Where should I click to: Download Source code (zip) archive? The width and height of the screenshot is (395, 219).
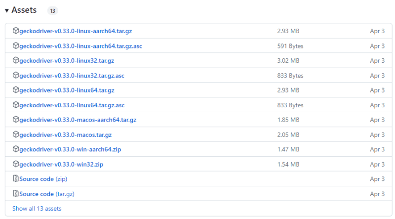[x=43, y=179]
